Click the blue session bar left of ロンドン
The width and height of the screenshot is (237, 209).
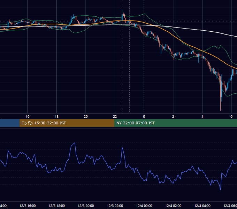click(10, 123)
